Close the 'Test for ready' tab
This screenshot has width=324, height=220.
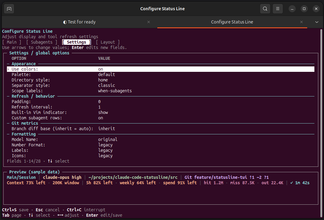click(x=149, y=22)
